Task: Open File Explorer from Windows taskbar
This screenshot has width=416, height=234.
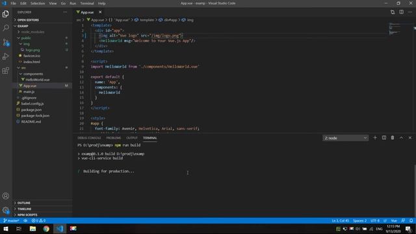Action: click(32, 229)
